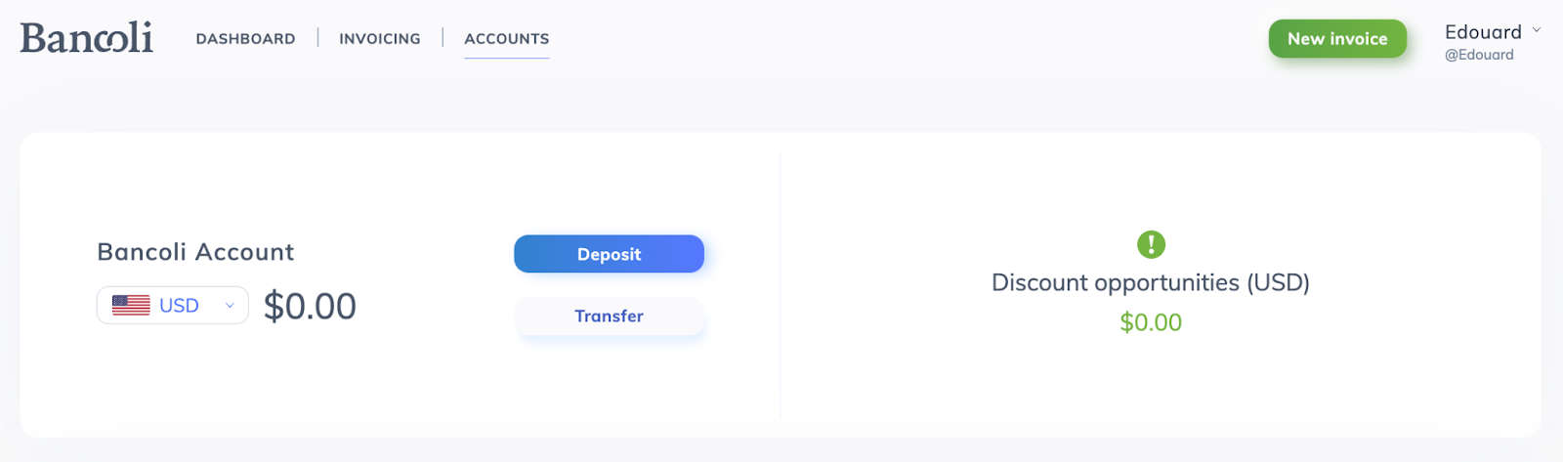Viewport: 1563px width, 462px height.
Task: Click the Discount opportunities (USD) label
Action: (x=1150, y=283)
